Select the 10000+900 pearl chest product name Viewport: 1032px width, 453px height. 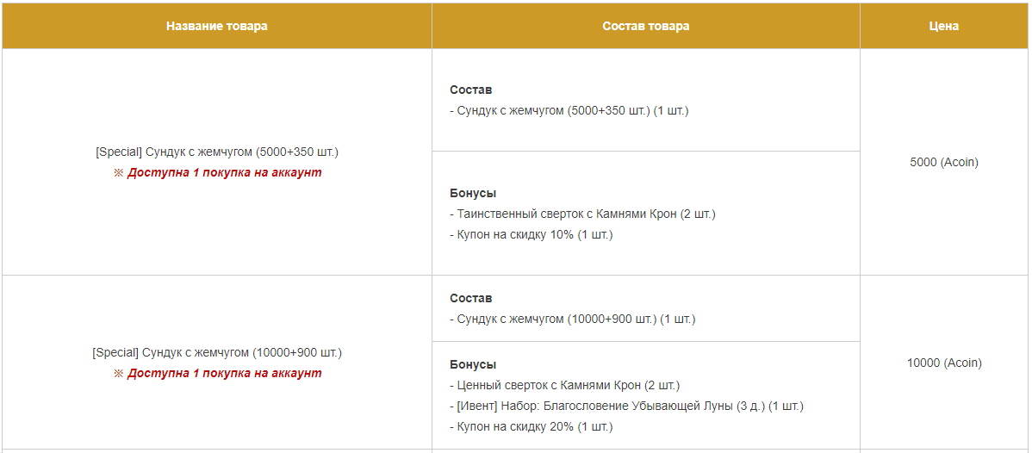[x=217, y=352]
